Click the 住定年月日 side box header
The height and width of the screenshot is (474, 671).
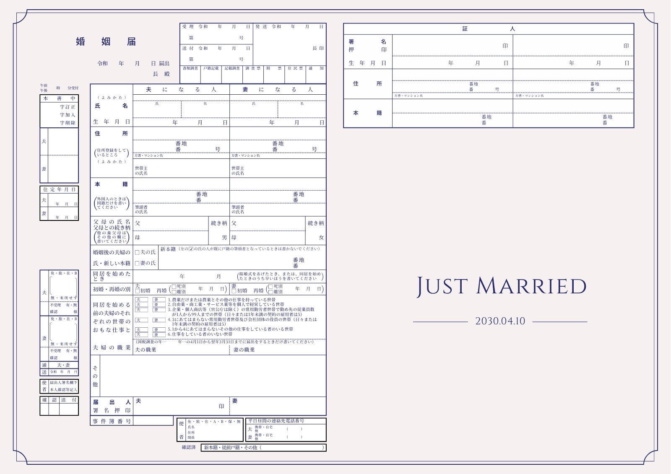coord(59,189)
